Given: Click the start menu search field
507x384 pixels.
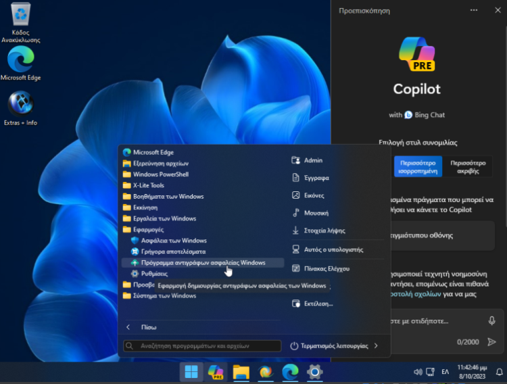Looking at the screenshot, I should pyautogui.click(x=202, y=346).
